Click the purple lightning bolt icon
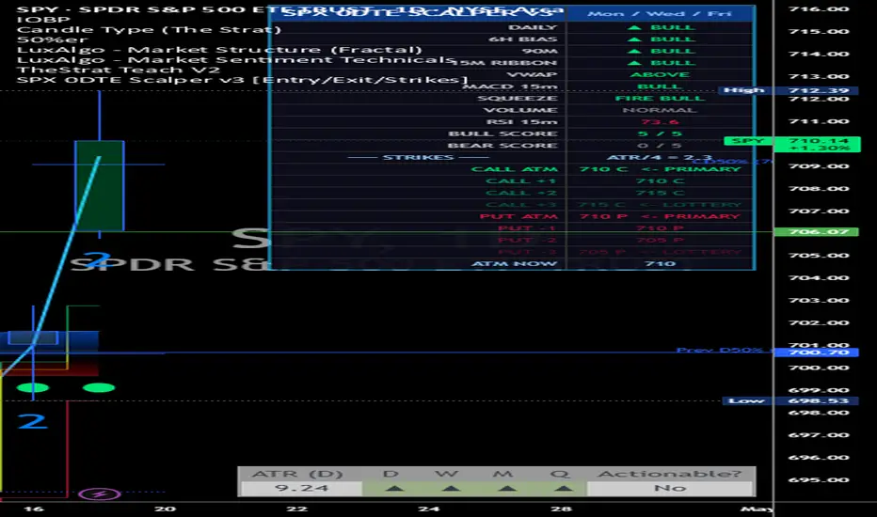Image resolution: width=877 pixels, height=517 pixels. [x=100, y=494]
